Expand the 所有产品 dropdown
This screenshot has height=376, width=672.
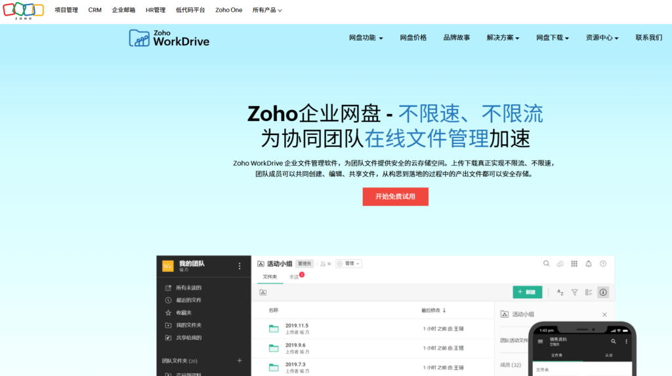pos(267,10)
